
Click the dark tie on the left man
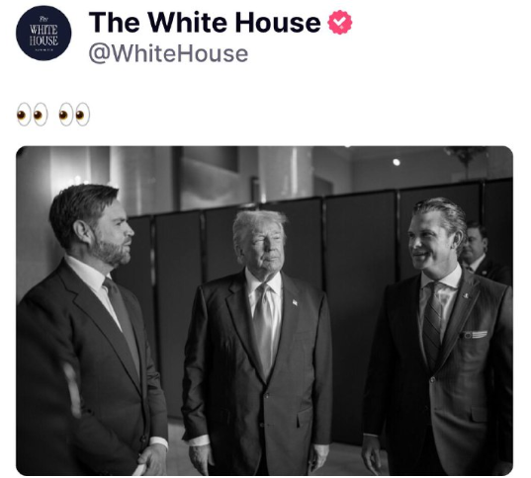[x=122, y=321]
